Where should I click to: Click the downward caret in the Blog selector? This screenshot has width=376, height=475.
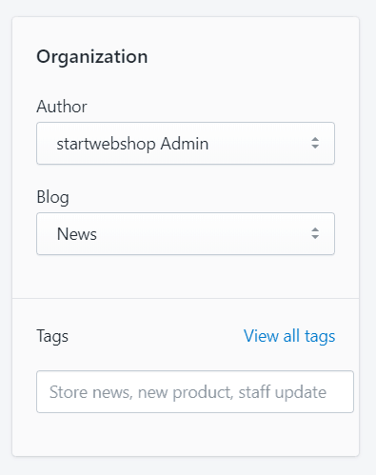(315, 237)
